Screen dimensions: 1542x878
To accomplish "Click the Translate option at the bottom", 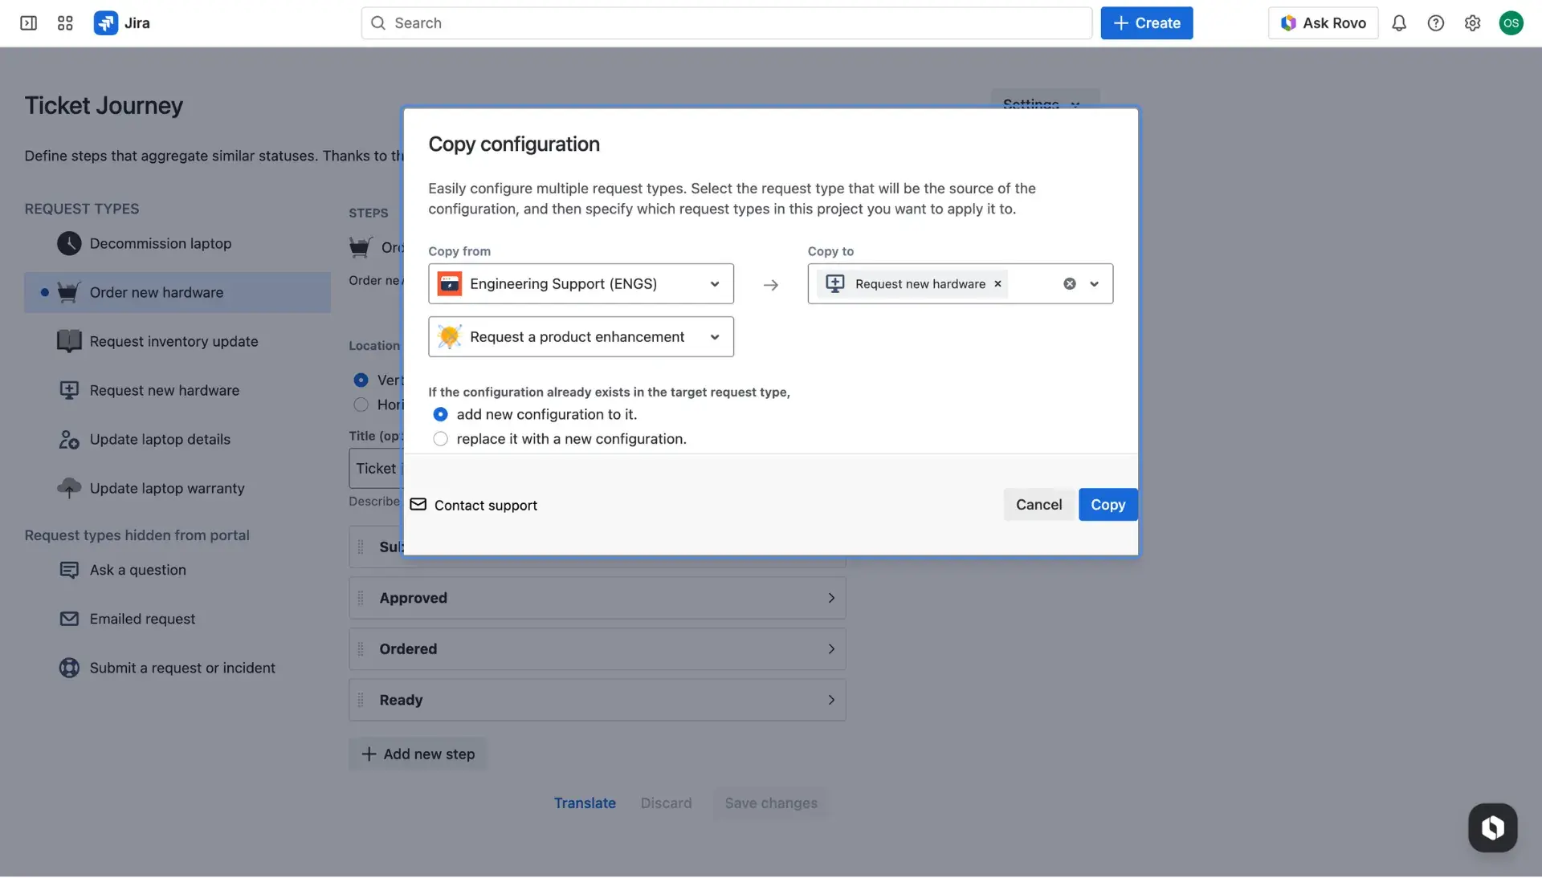I will (x=585, y=803).
